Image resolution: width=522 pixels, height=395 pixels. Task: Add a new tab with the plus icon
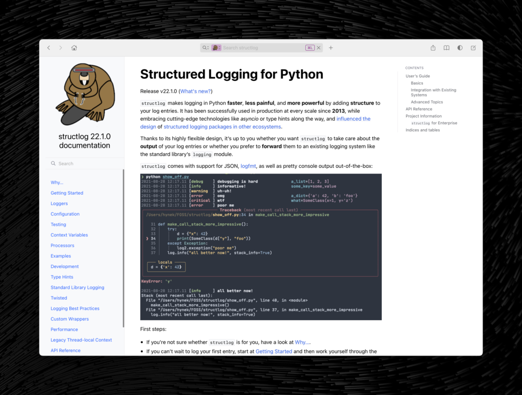331,48
